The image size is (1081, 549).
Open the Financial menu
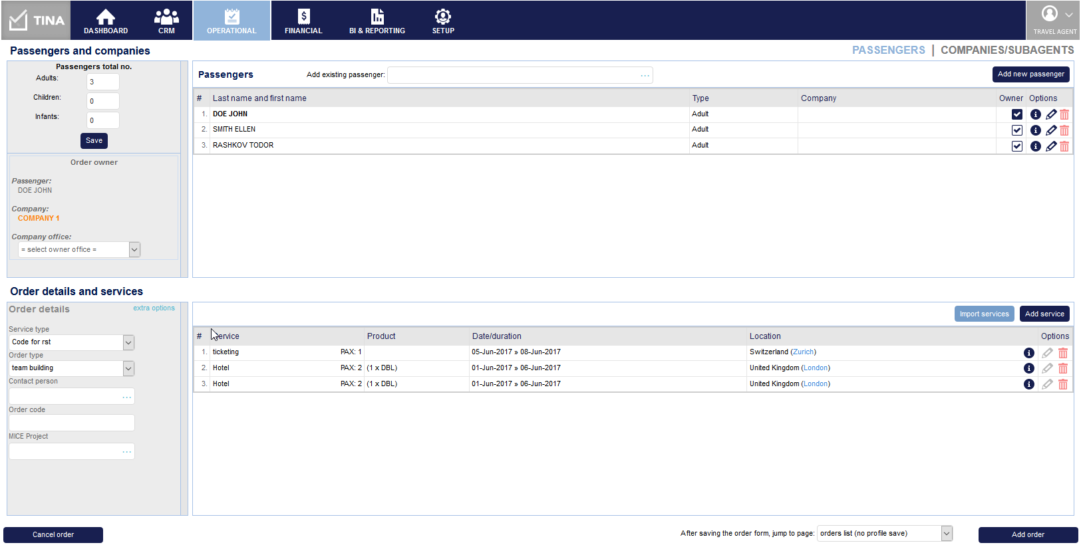(303, 21)
